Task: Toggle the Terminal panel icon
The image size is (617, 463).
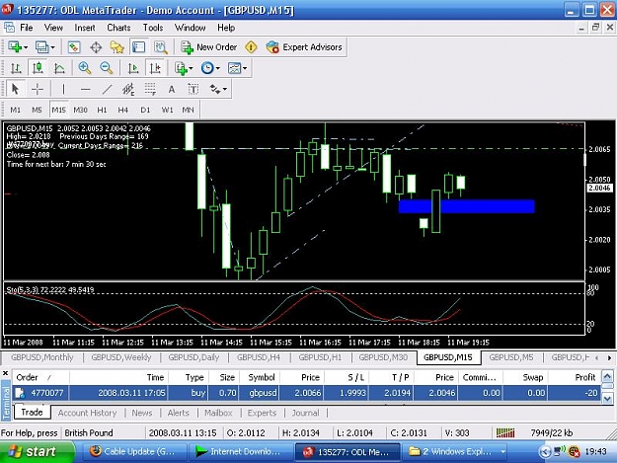Action: click(138, 47)
